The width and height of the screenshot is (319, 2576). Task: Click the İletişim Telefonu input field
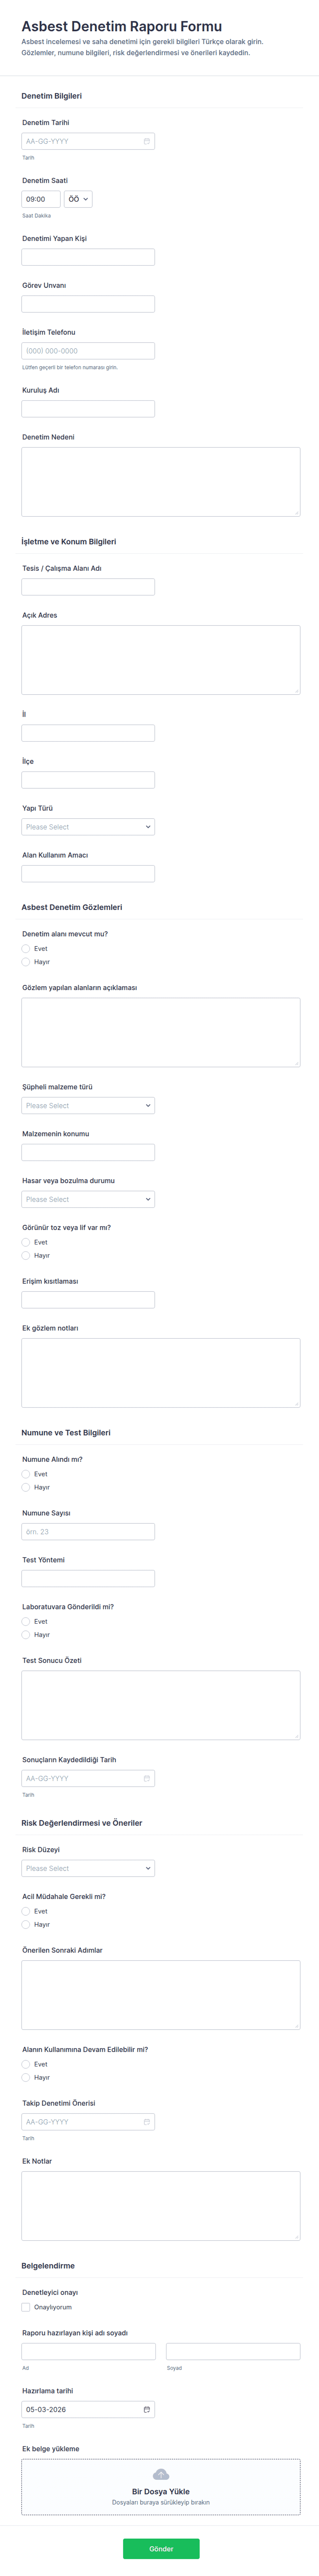(88, 351)
